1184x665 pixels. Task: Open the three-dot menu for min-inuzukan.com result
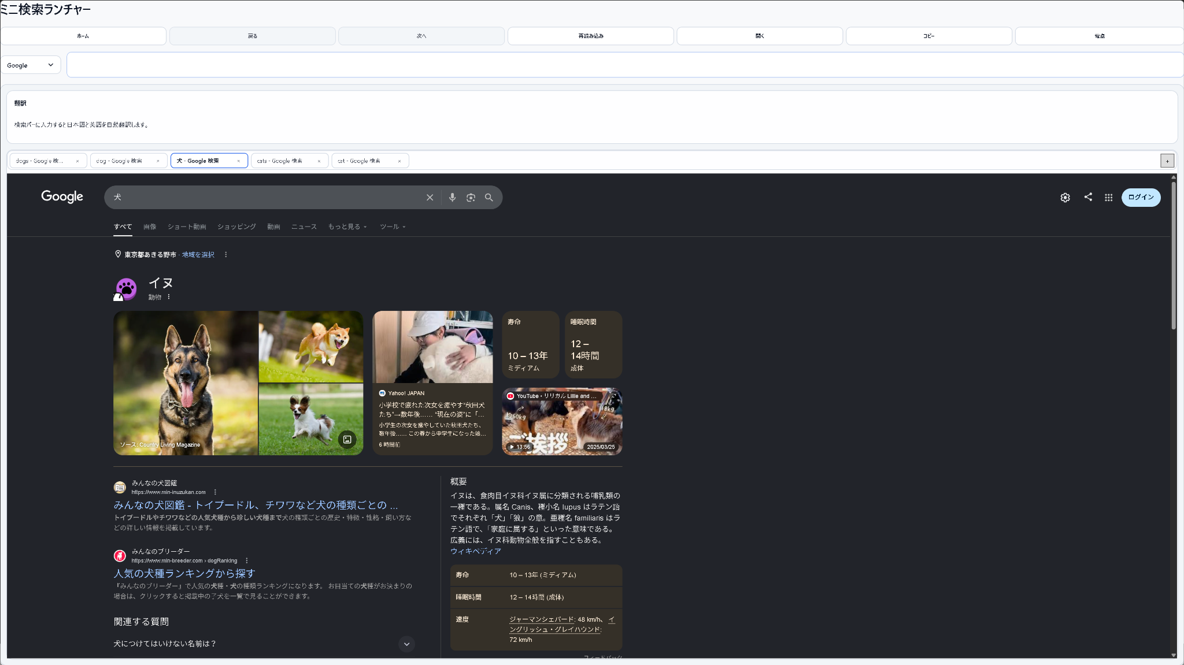[215, 492]
